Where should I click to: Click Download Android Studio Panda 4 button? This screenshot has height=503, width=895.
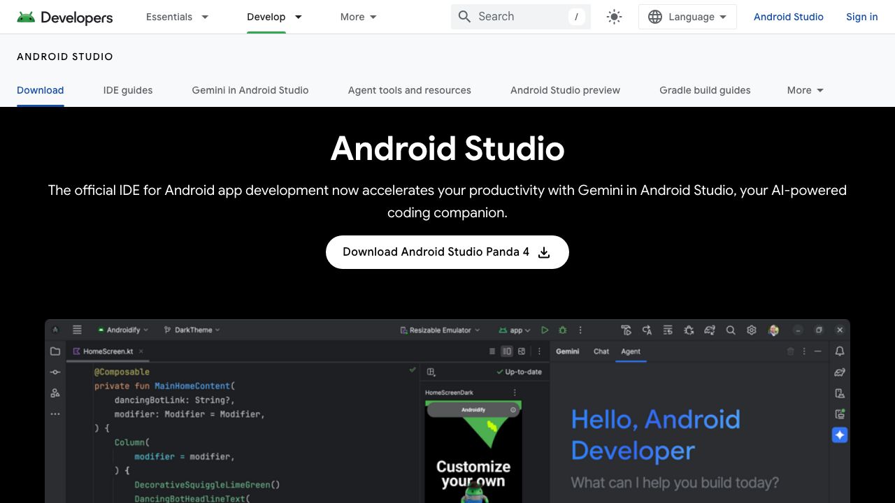tap(447, 252)
